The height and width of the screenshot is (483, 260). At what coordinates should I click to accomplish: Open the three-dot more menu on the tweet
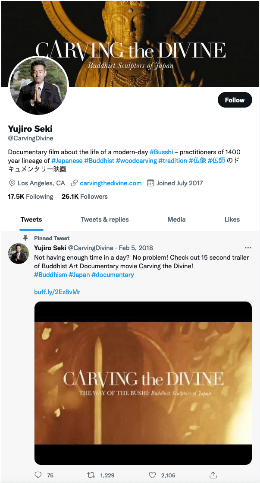pyautogui.click(x=247, y=248)
